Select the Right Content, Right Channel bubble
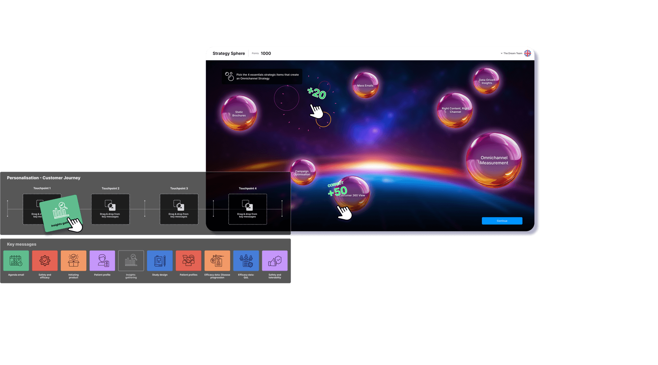The height and width of the screenshot is (365, 658). pyautogui.click(x=455, y=110)
